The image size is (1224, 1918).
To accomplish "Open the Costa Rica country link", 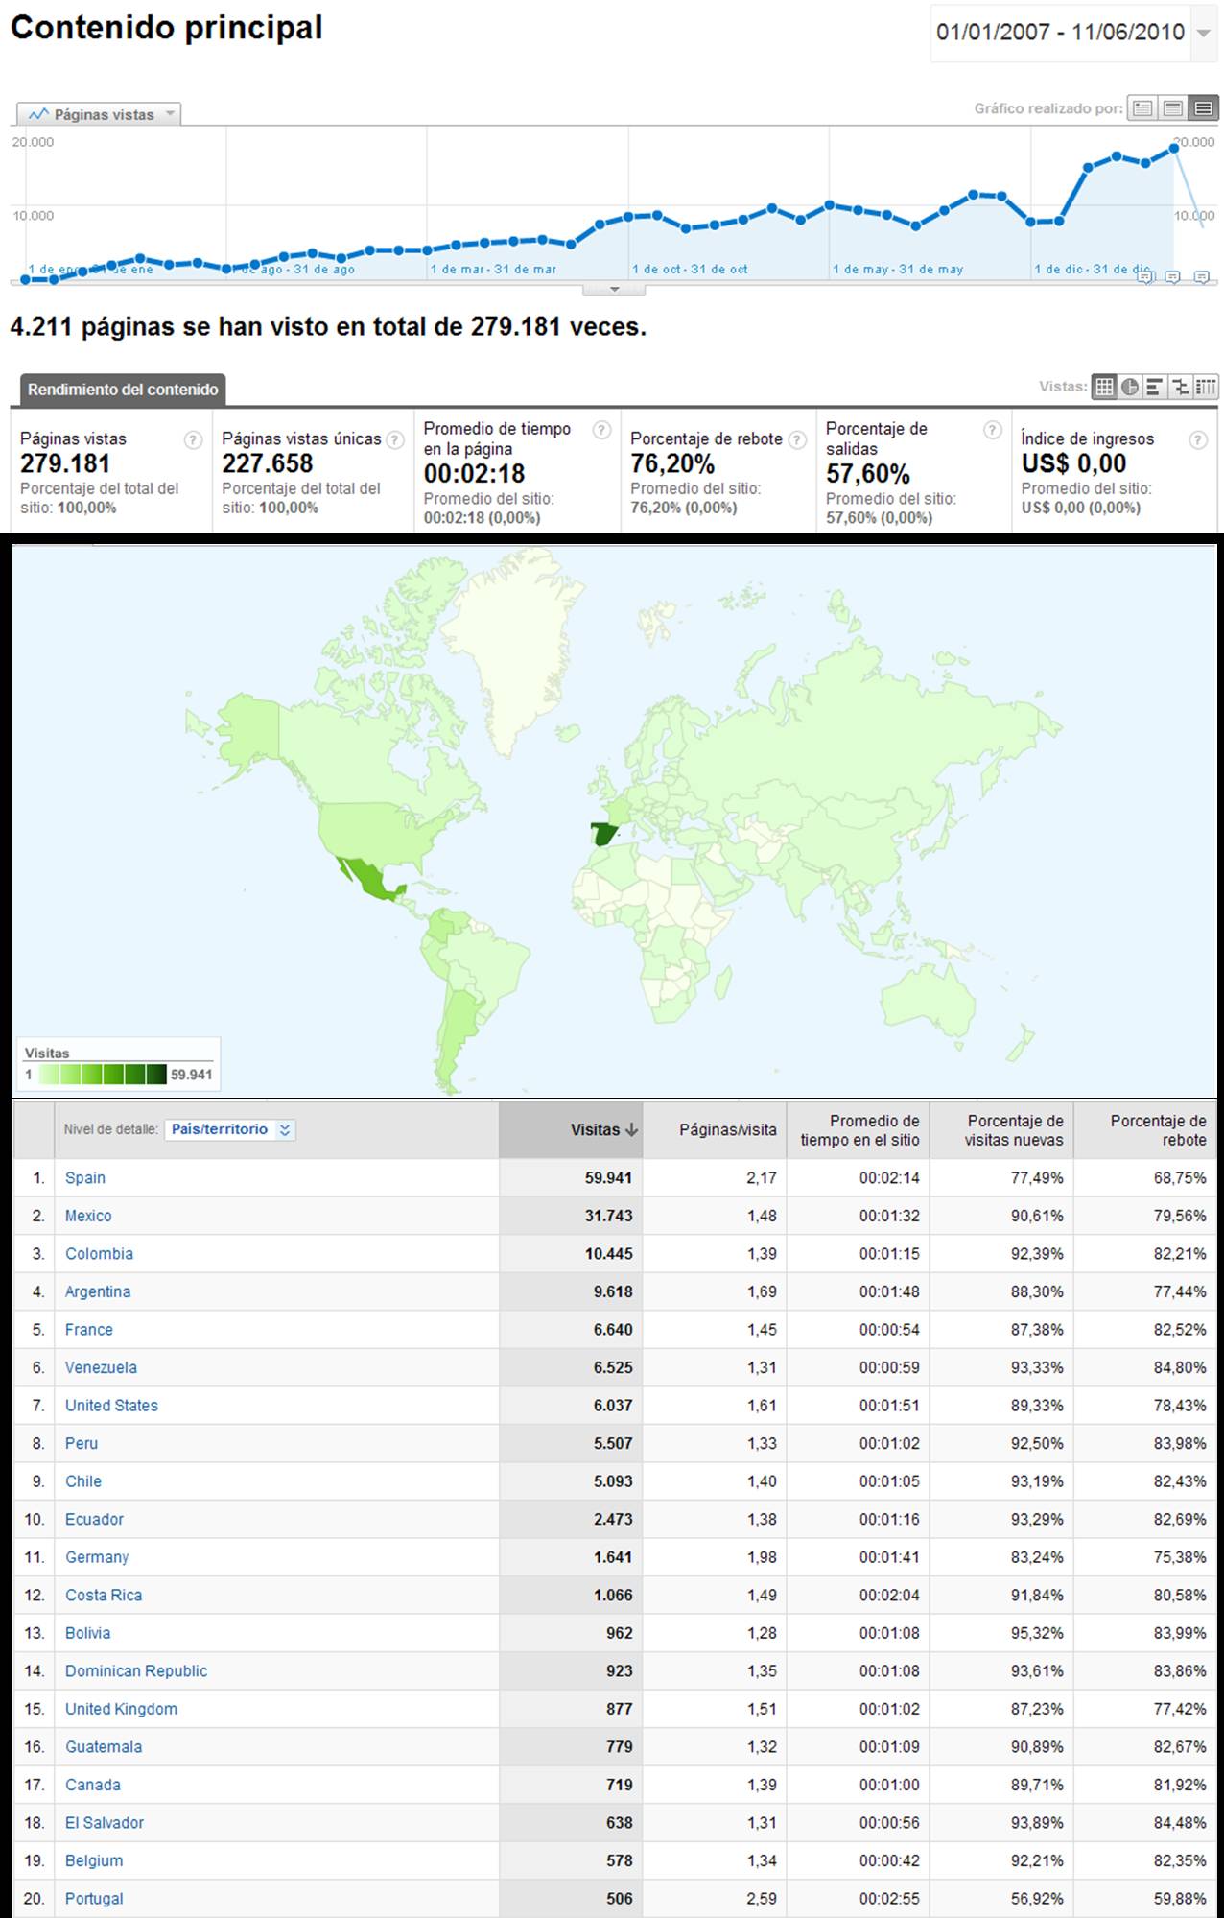I will click(104, 1595).
